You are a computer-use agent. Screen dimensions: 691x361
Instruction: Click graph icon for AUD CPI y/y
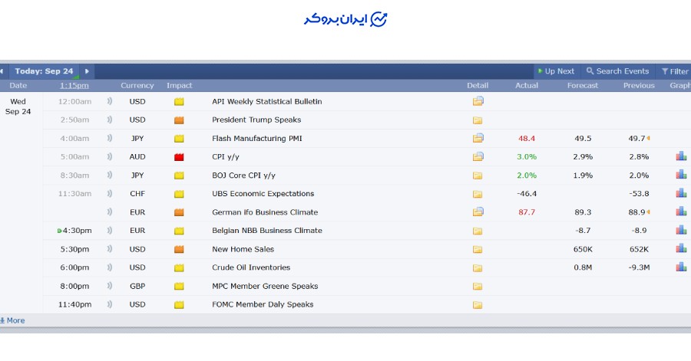pos(680,156)
